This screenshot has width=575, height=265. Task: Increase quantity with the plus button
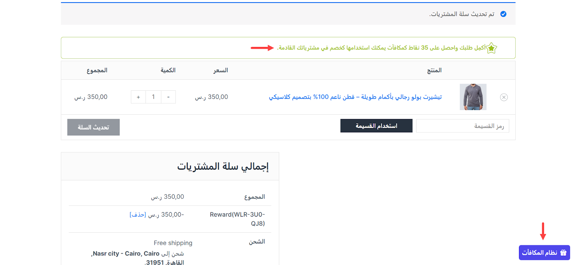(138, 97)
